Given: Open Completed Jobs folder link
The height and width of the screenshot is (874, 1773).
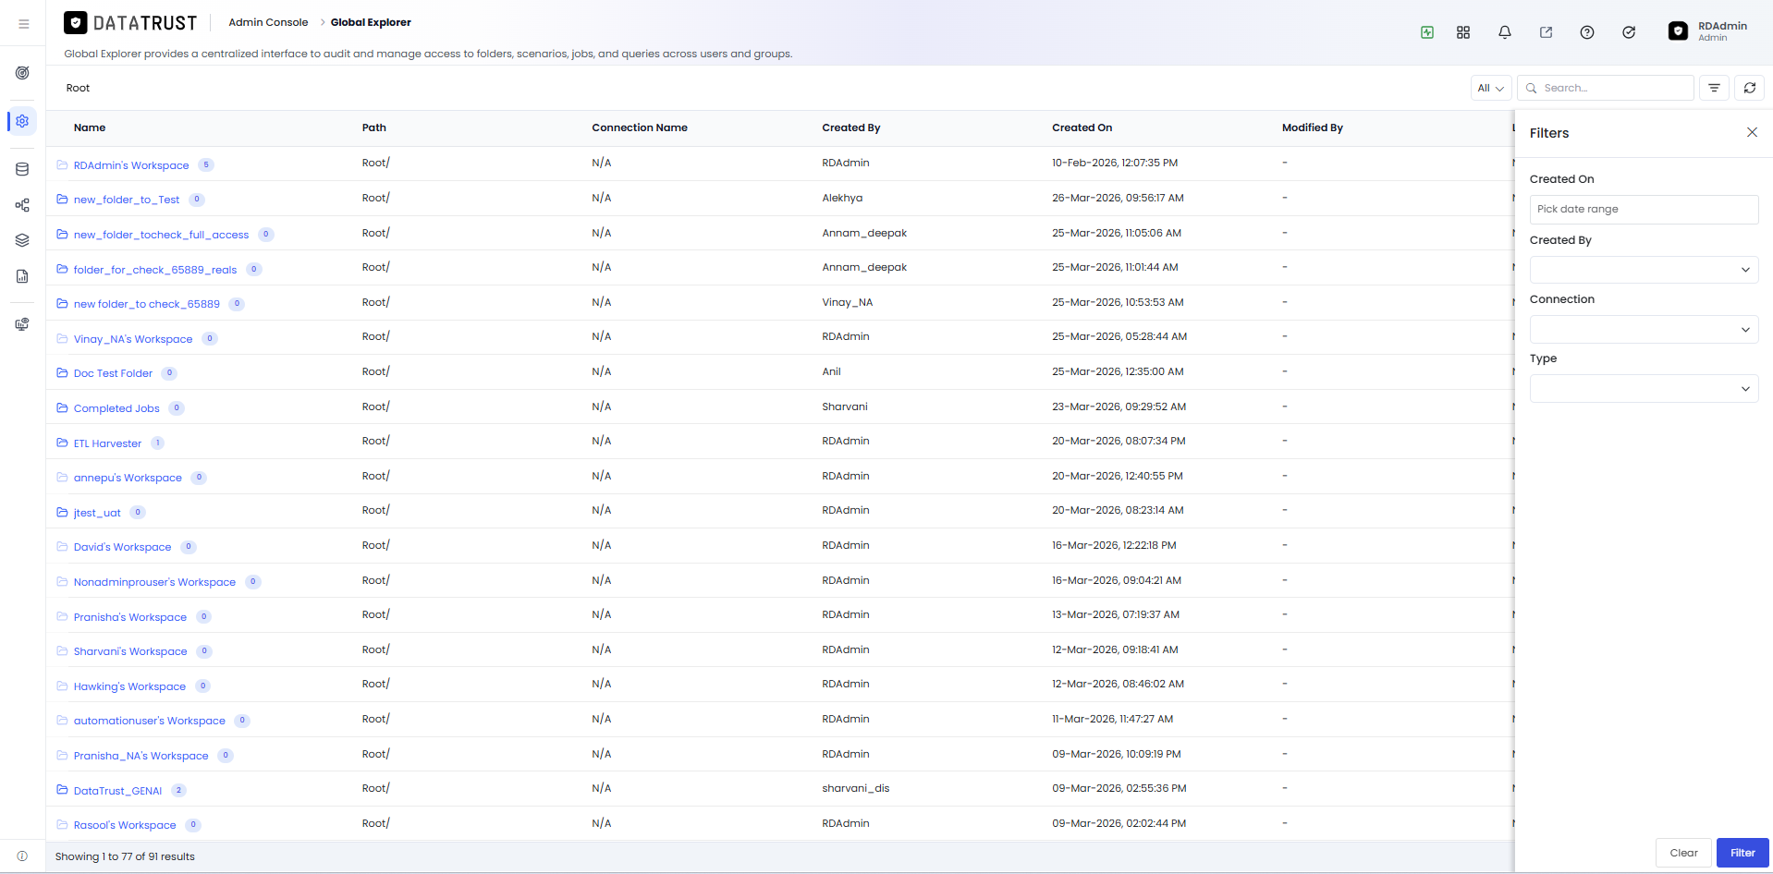Looking at the screenshot, I should [x=116, y=408].
